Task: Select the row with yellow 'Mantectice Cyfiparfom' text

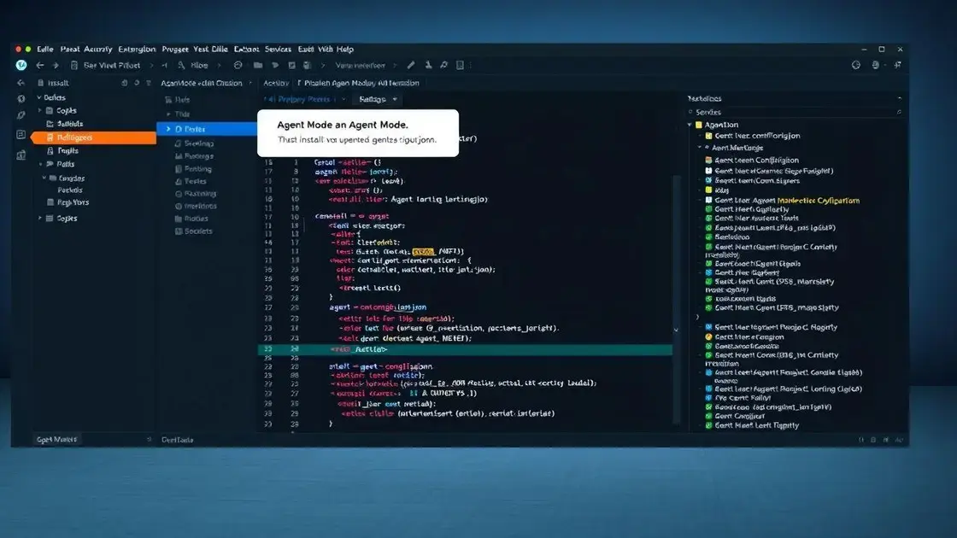Action: pyautogui.click(x=783, y=200)
